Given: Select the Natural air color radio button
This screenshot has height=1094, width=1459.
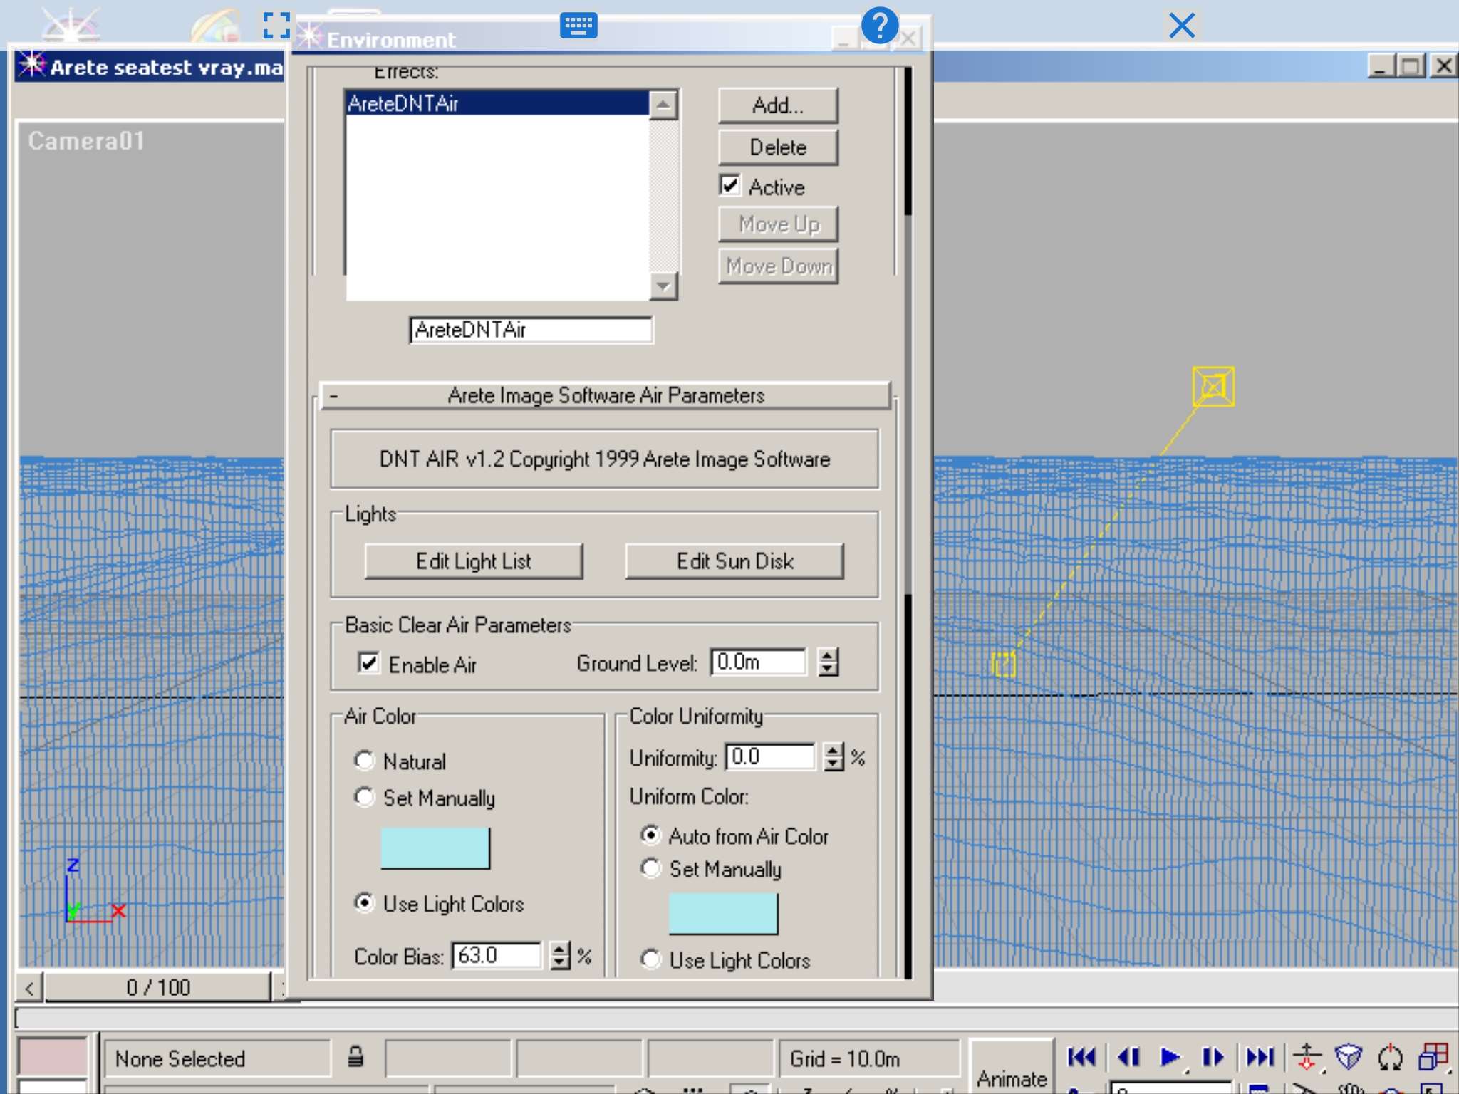Looking at the screenshot, I should (x=365, y=761).
